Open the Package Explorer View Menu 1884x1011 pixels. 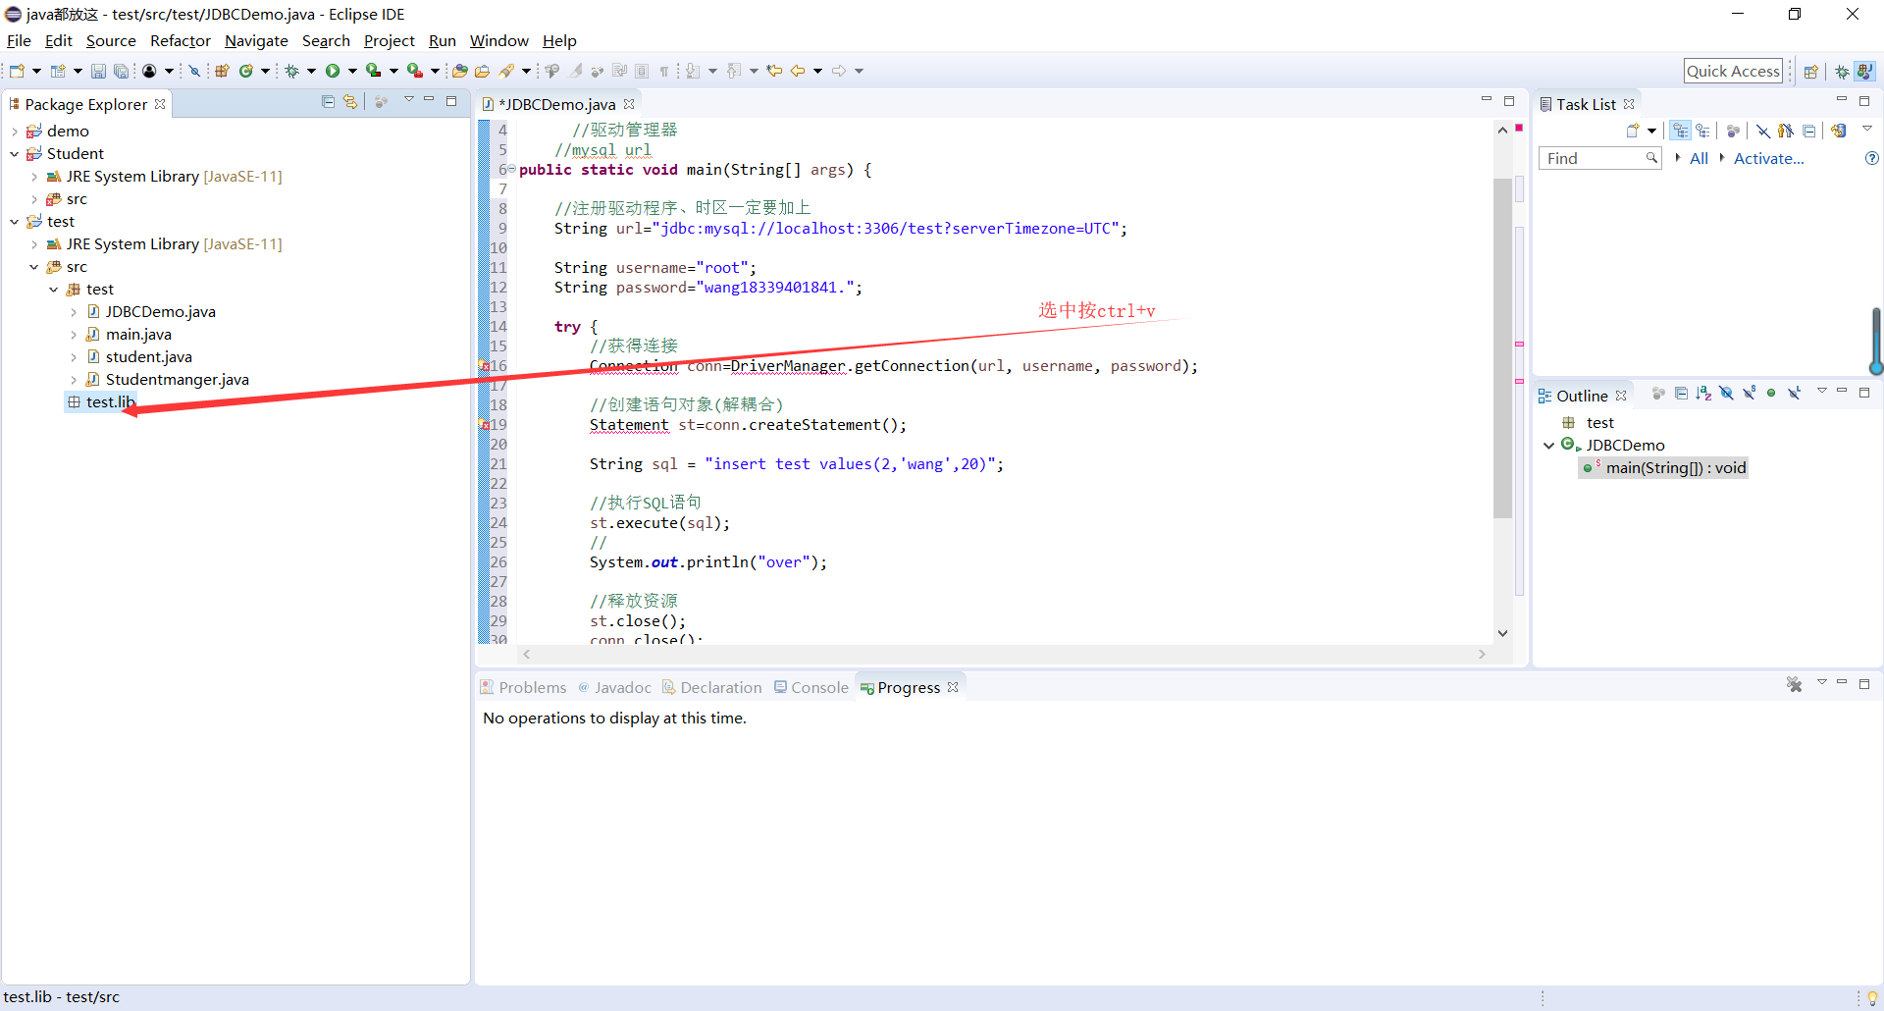tap(408, 100)
